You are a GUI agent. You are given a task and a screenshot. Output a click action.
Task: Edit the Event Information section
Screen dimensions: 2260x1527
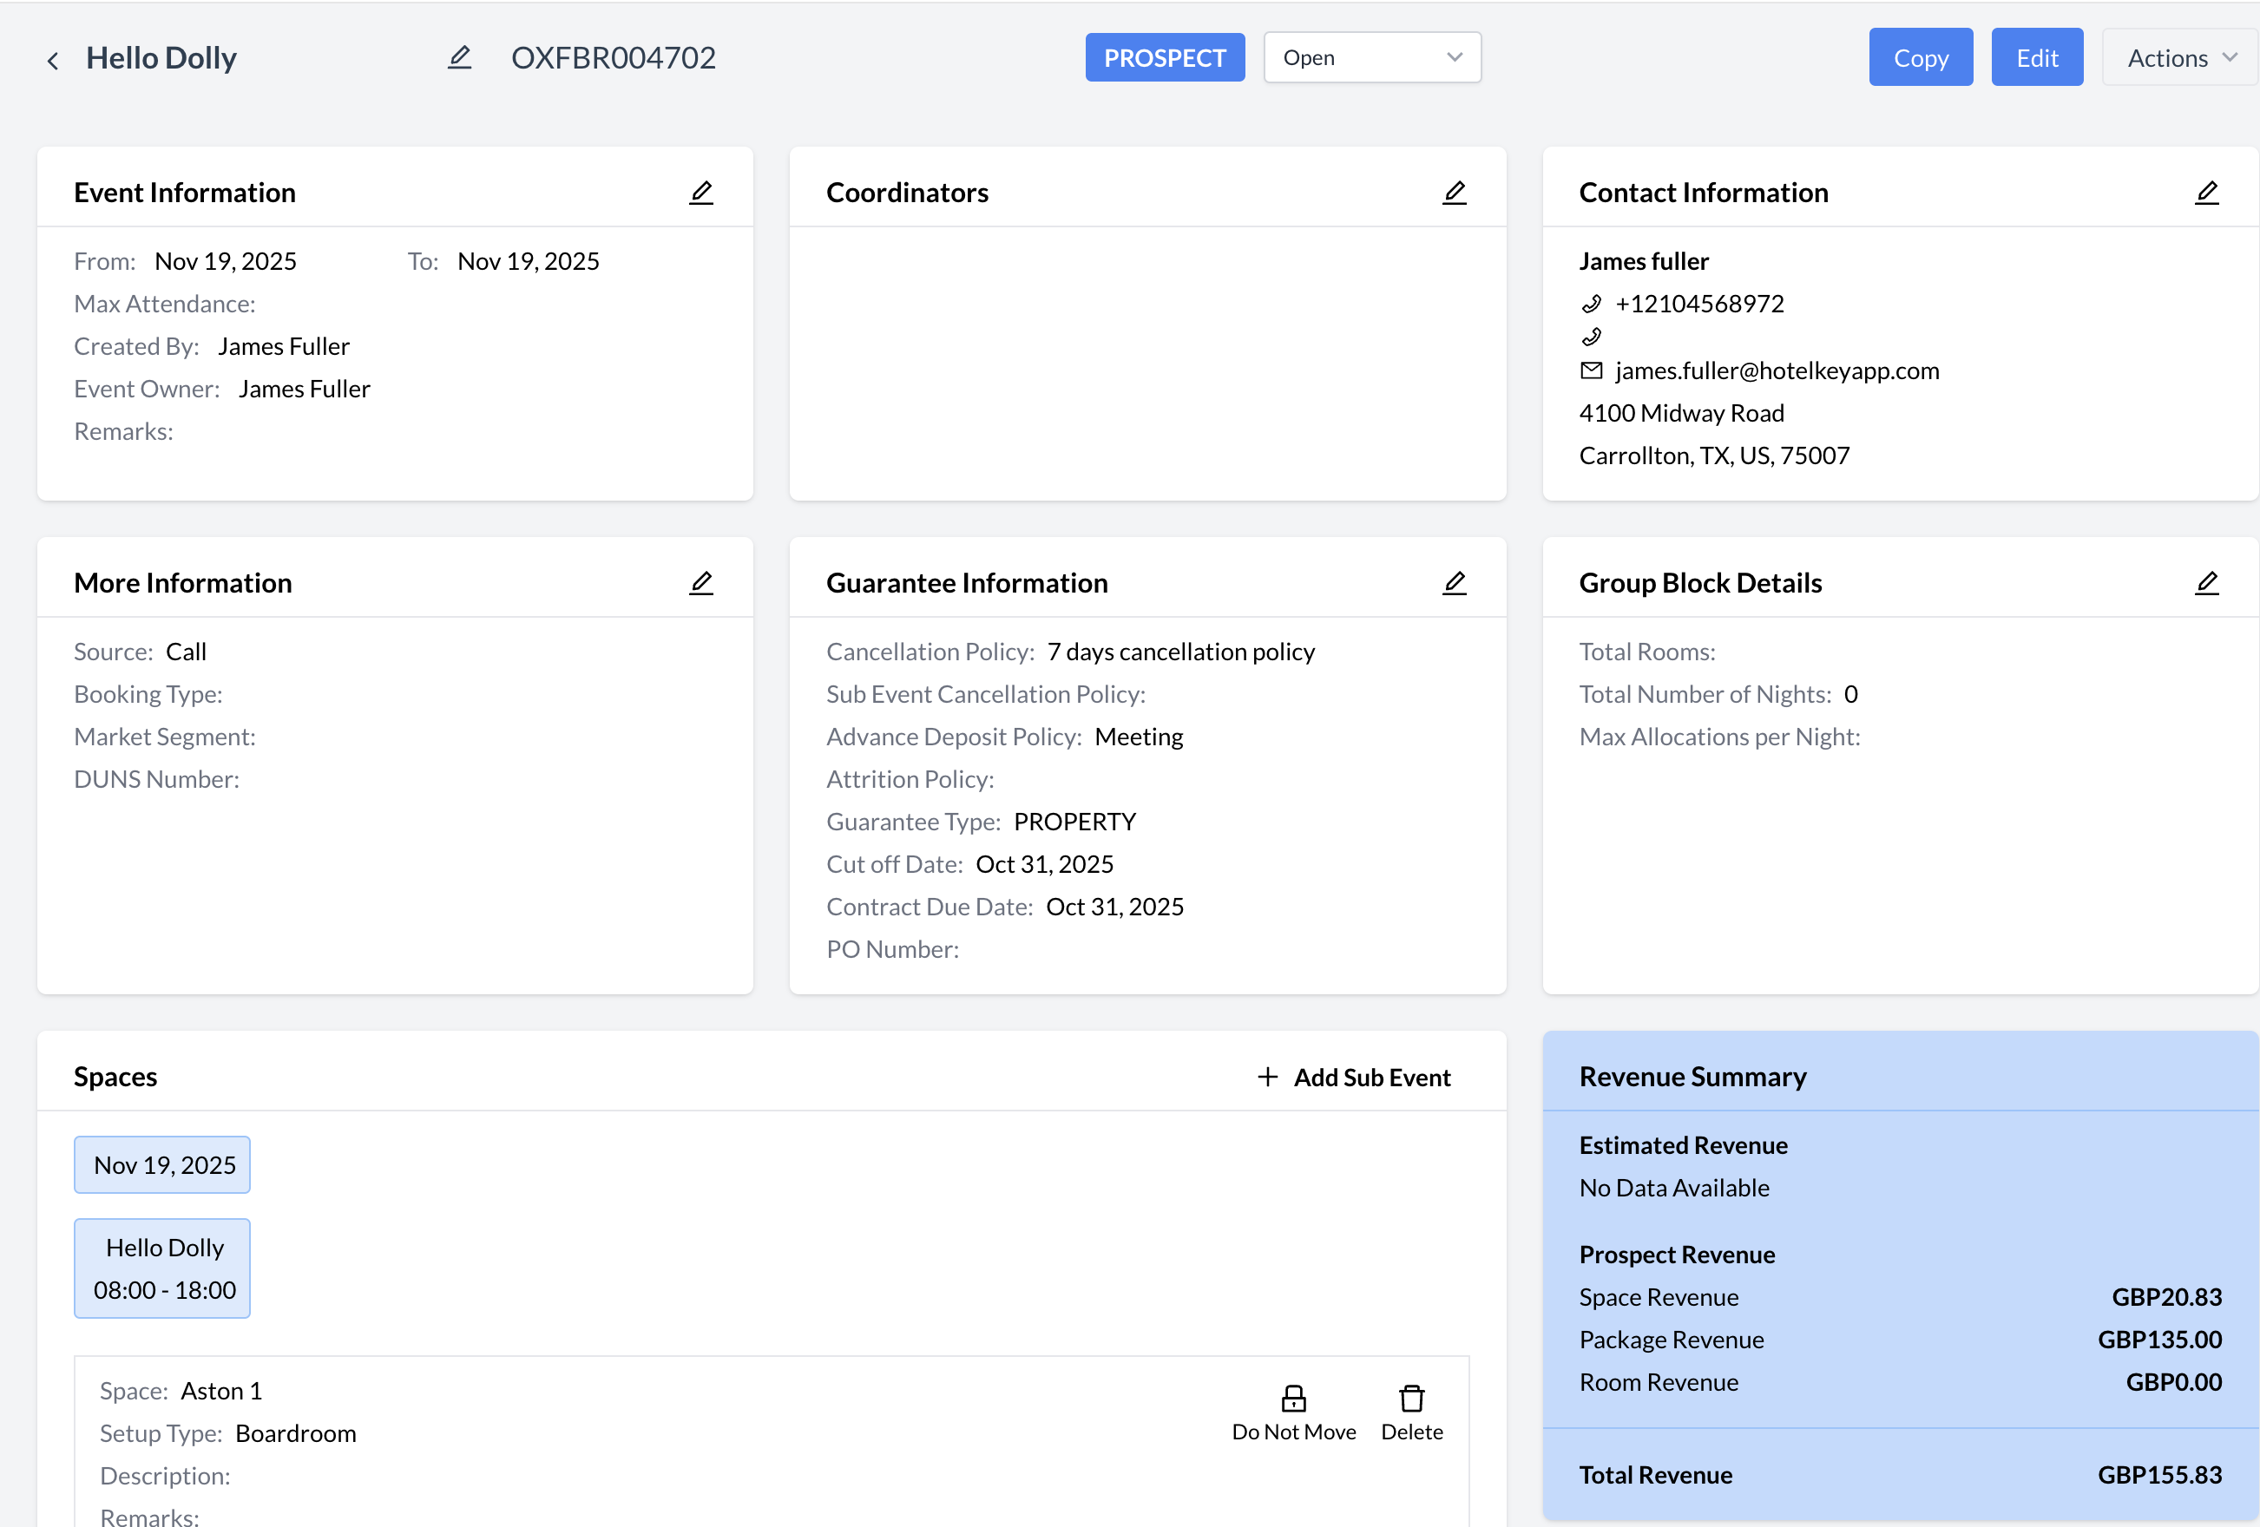click(701, 193)
